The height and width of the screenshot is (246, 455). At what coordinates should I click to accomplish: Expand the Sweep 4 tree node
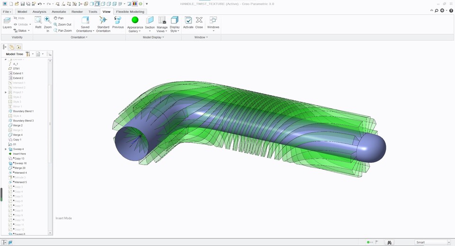click(6, 149)
